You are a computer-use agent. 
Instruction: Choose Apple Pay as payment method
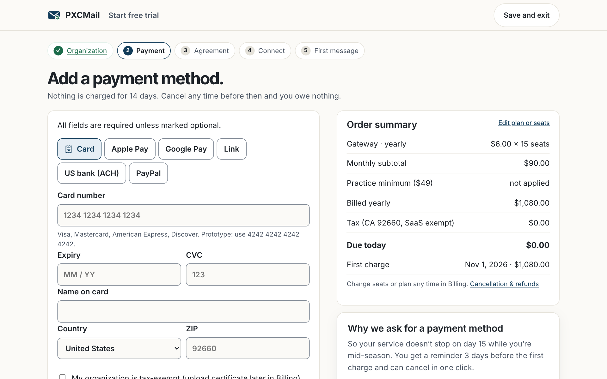[130, 149]
